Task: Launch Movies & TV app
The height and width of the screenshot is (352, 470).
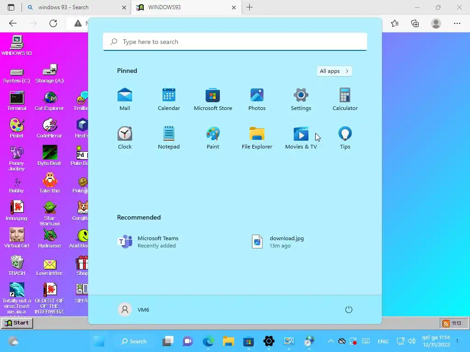Action: (301, 137)
